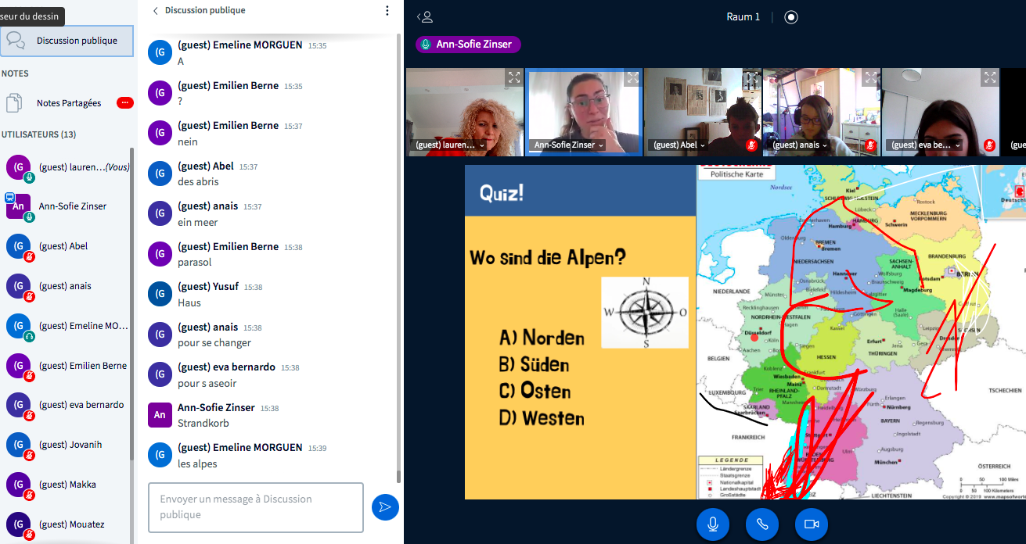Click quiz answer 'B) Süden'
The width and height of the screenshot is (1026, 544).
coord(534,364)
